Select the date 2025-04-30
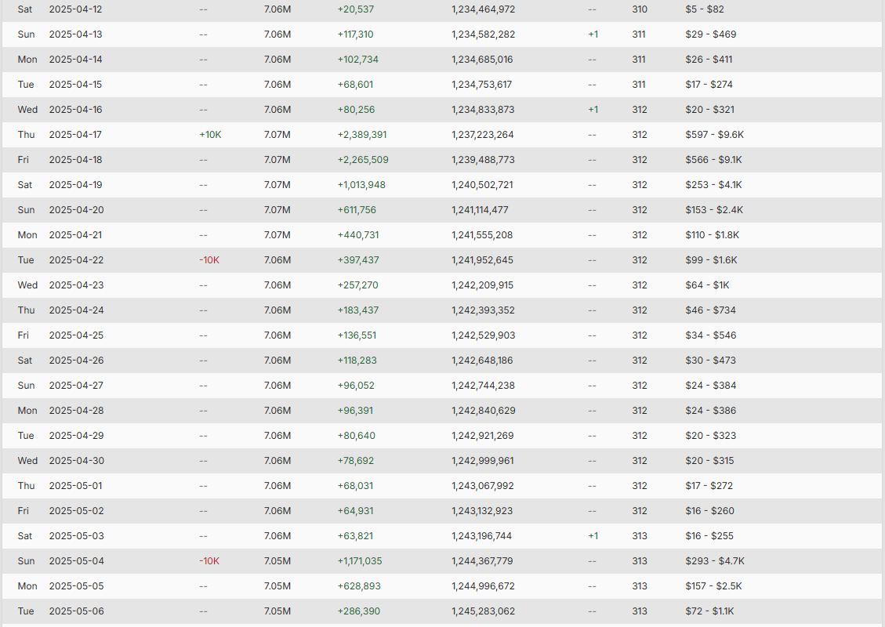The image size is (885, 627). point(76,461)
